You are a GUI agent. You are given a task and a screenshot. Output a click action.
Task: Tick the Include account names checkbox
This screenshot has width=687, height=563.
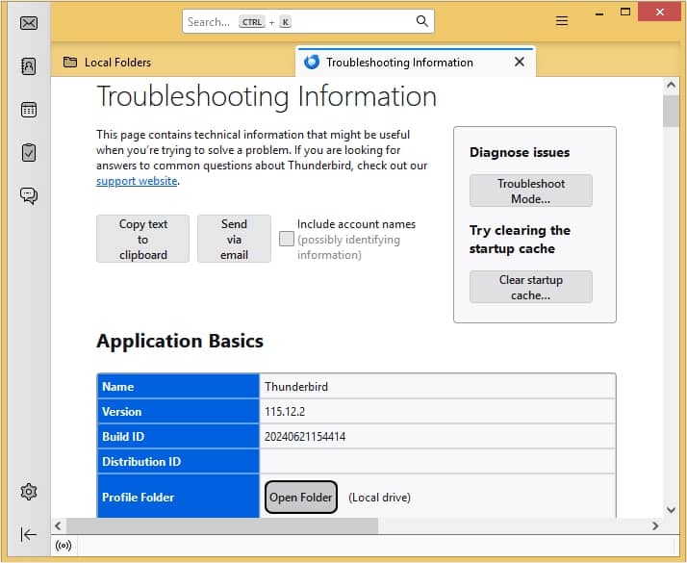[x=287, y=239]
